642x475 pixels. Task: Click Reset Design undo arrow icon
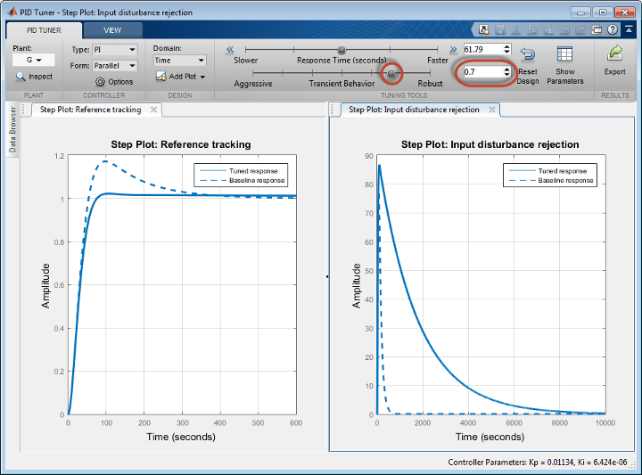(x=527, y=54)
